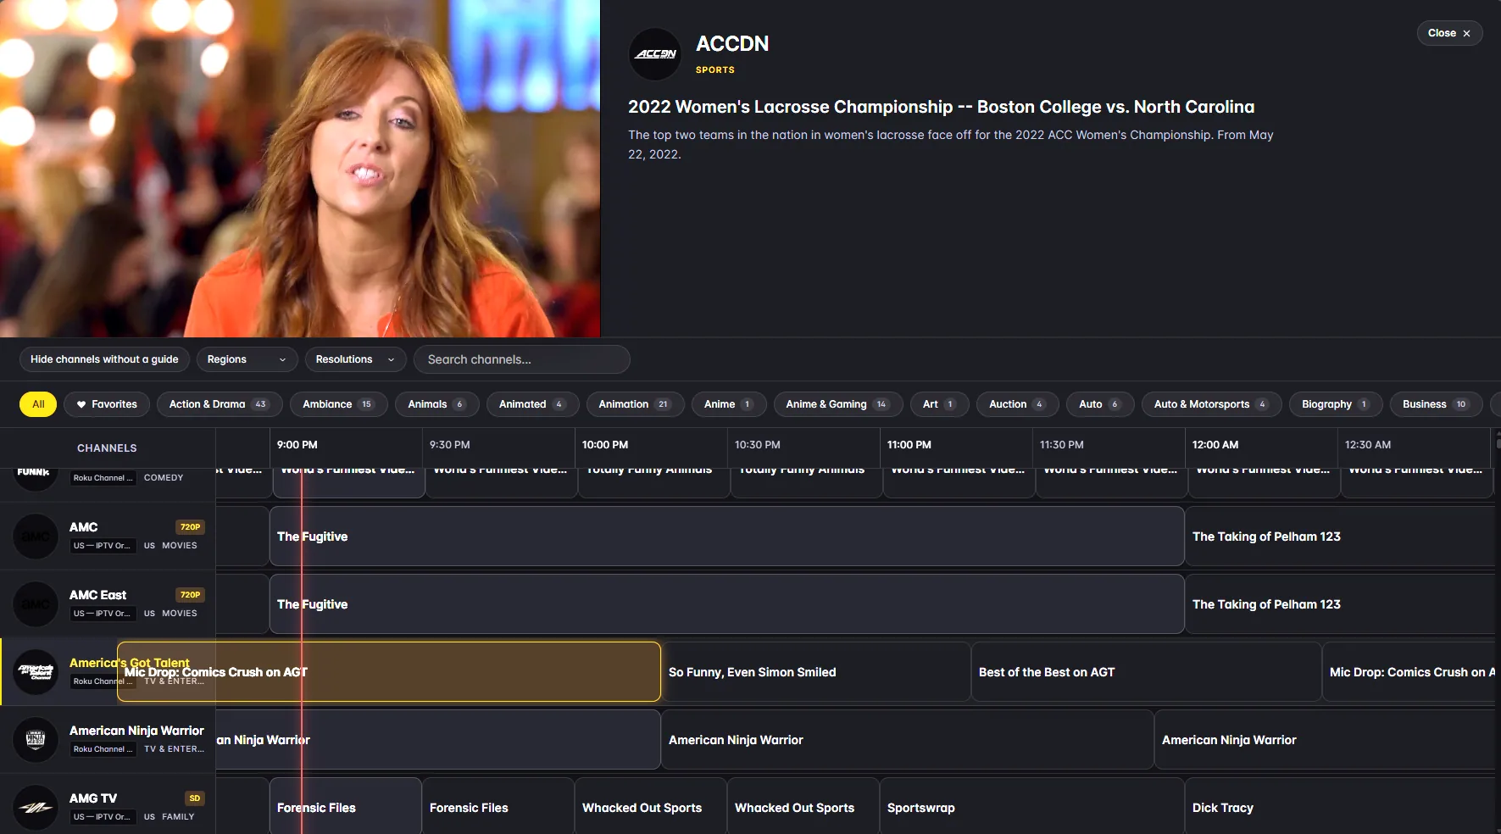Open The Fugitive on AMC East
The height and width of the screenshot is (834, 1501).
pyautogui.click(x=726, y=604)
